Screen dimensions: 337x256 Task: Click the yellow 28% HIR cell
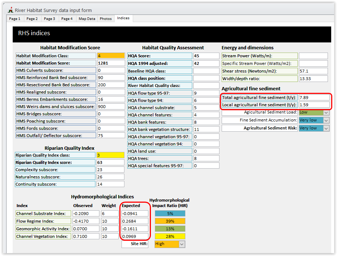point(170,236)
